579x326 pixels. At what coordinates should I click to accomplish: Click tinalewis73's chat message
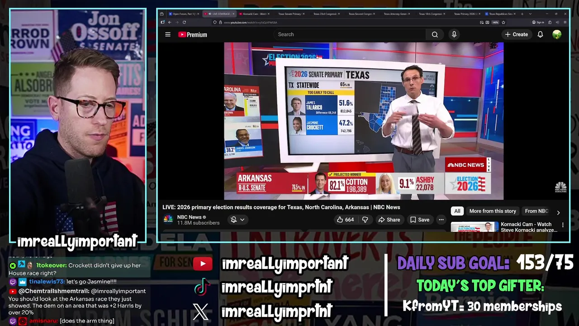(63, 282)
